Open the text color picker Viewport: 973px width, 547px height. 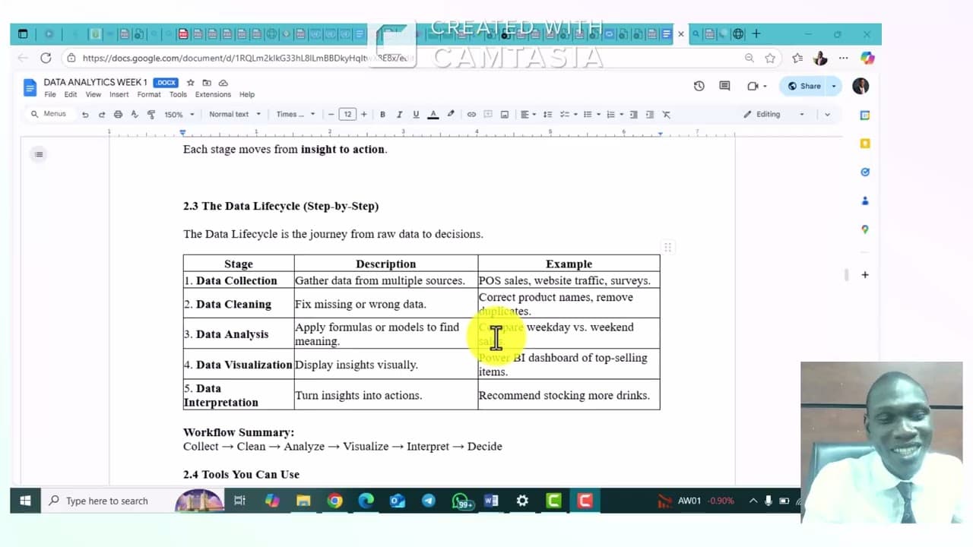[433, 115]
